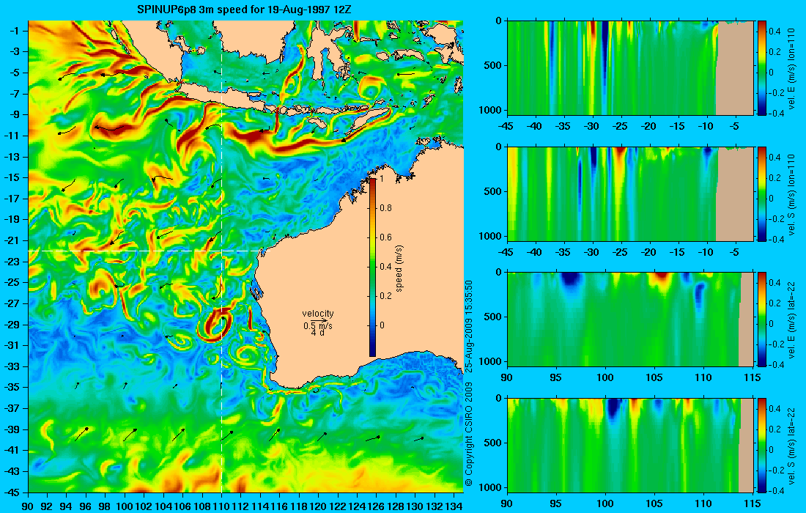Click the "vel. S (m/s) lat=-22" axis label
The width and height of the screenshot is (806, 513).
pos(791,446)
